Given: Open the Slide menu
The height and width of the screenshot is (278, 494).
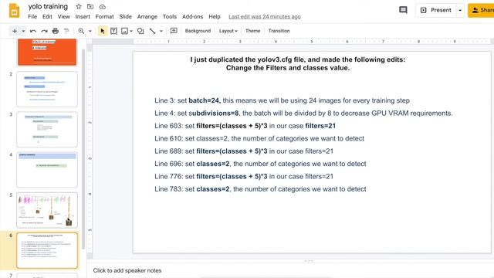Looking at the screenshot, I should tap(125, 17).
